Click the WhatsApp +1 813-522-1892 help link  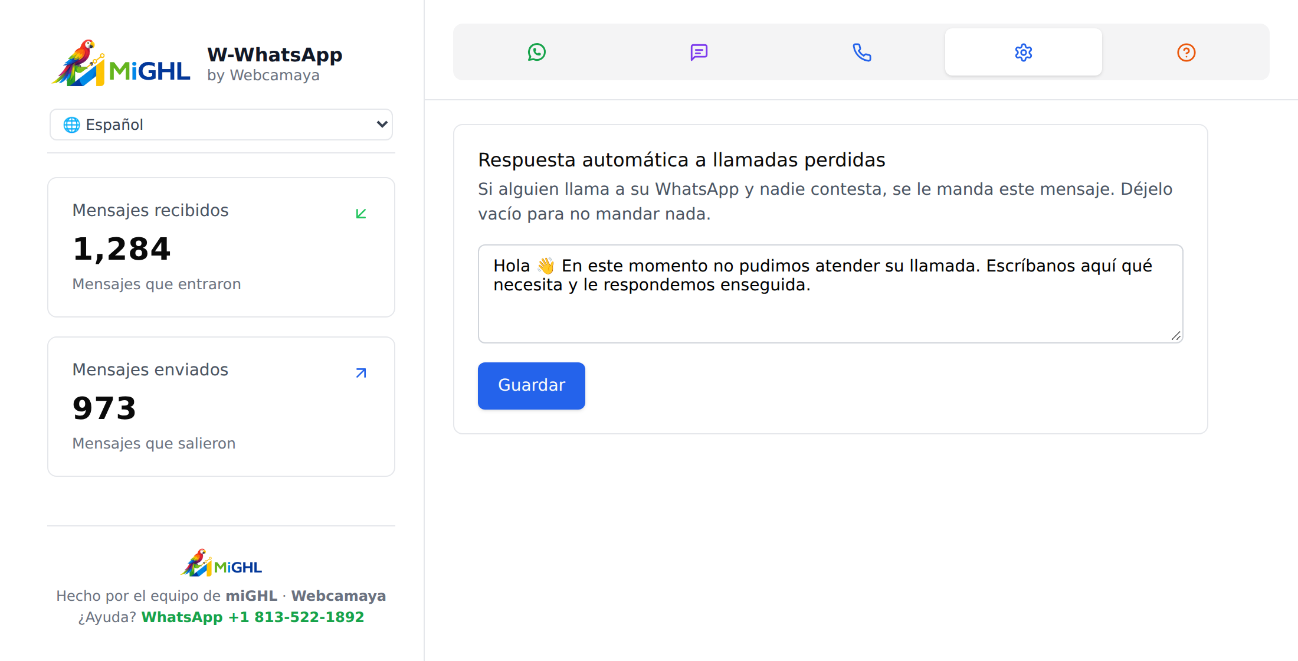click(x=253, y=617)
